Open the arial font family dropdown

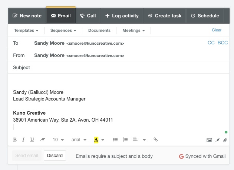click(79, 140)
